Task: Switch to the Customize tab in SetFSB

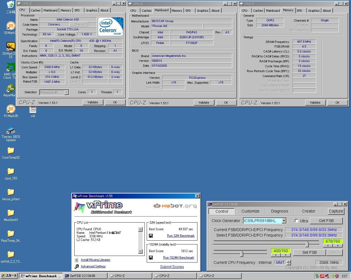Action: coord(250,211)
